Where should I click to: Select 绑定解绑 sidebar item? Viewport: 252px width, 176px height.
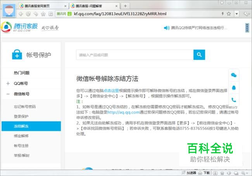[21, 136]
